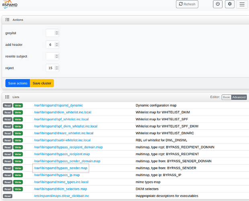This screenshot has width=249, height=201.
Task: Click the 'mime types map' description
Action: pos(148,182)
